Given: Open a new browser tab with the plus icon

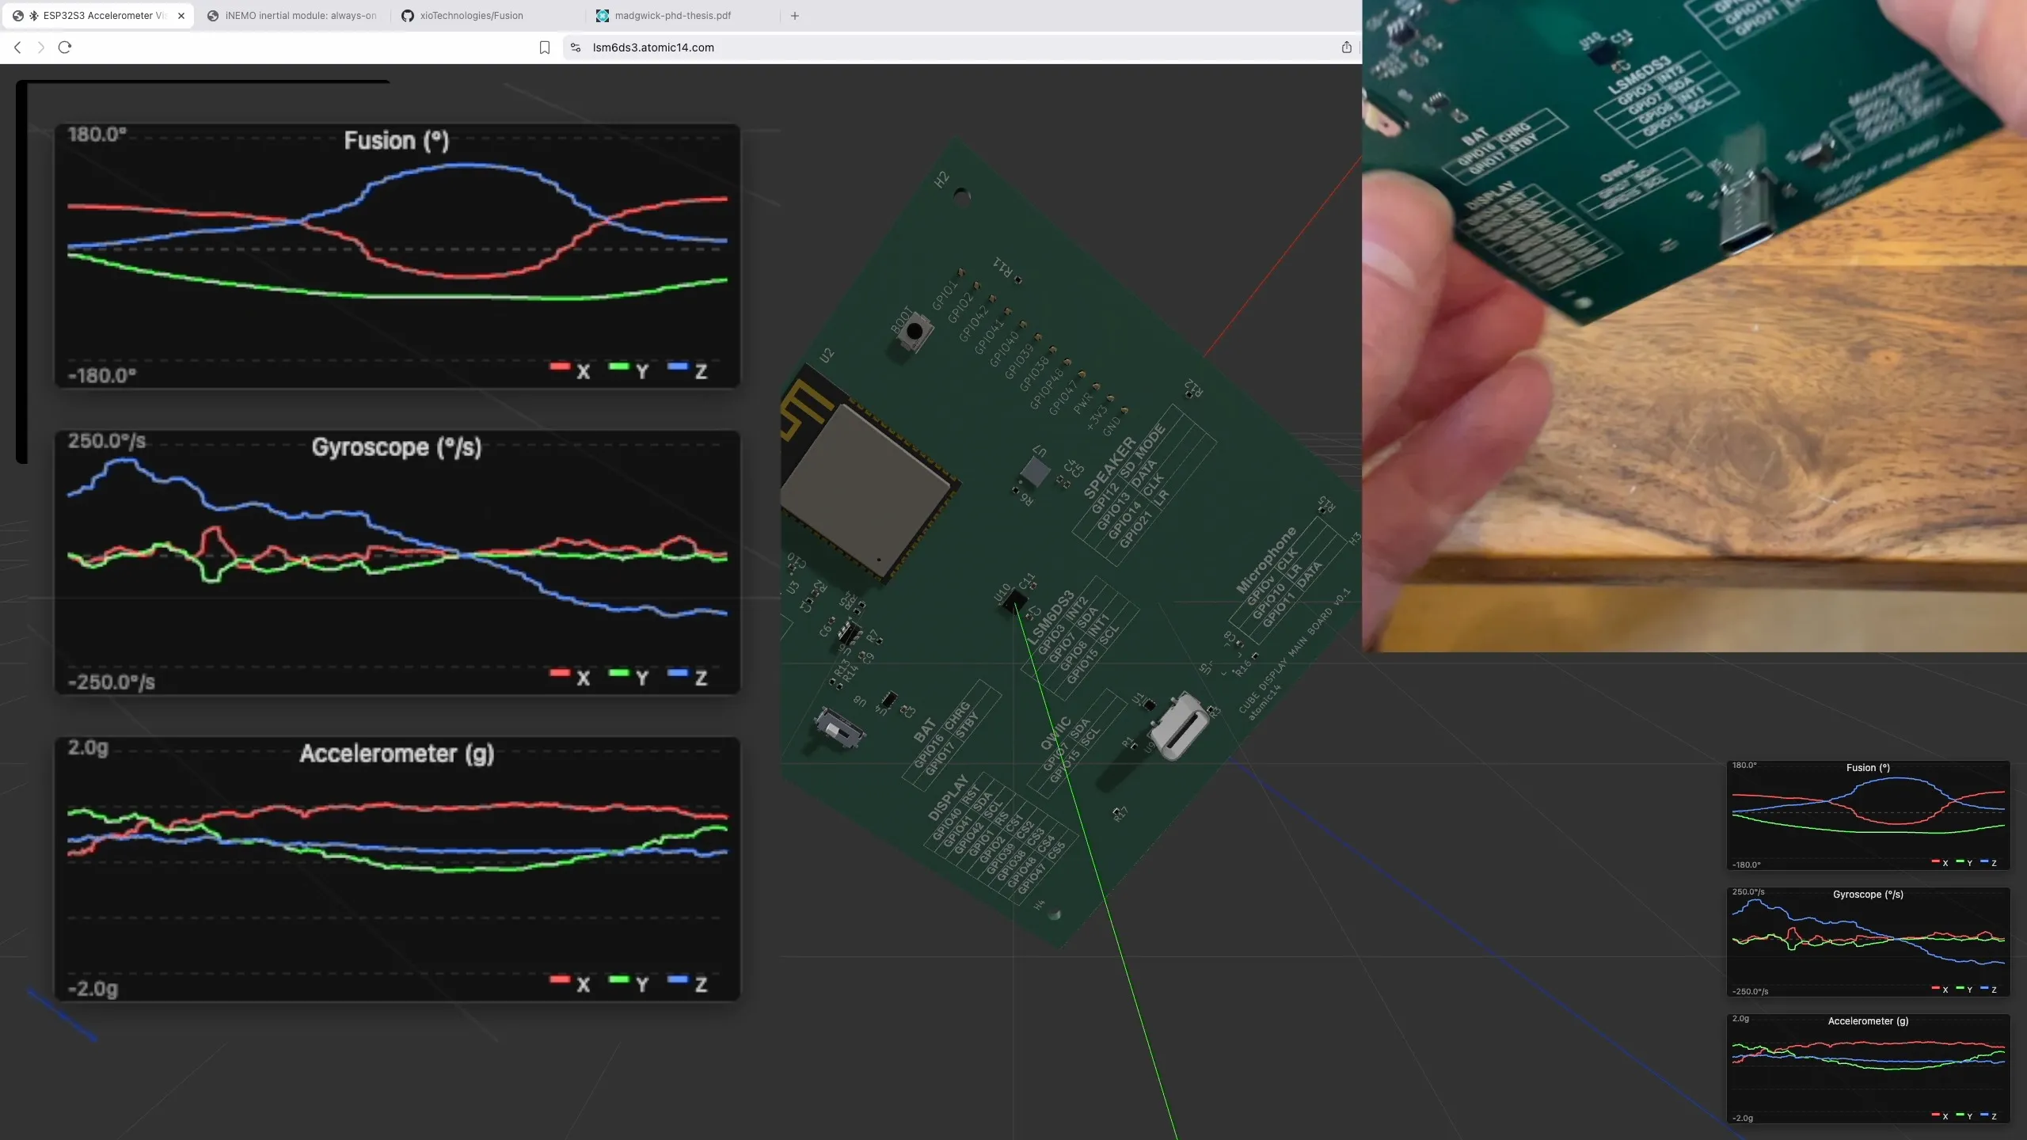Looking at the screenshot, I should 794,15.
